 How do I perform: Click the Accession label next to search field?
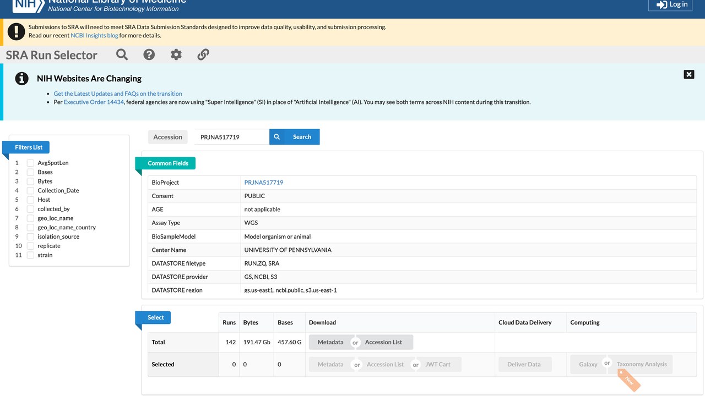(168, 137)
